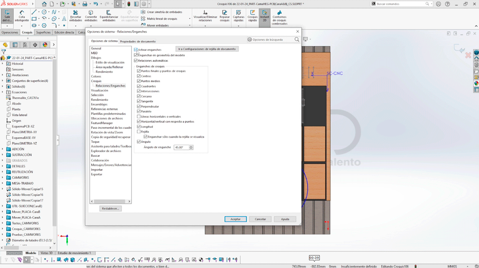
Task: Switch to Vistas 3D tab
Action: pyautogui.click(x=46, y=253)
